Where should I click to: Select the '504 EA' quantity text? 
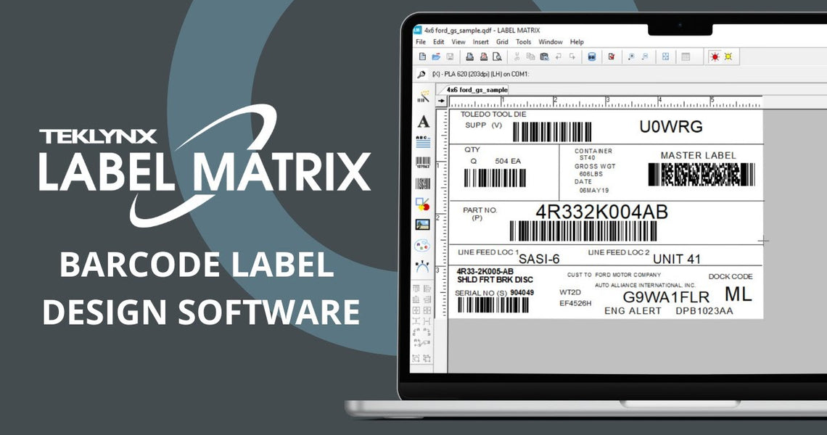click(x=507, y=161)
